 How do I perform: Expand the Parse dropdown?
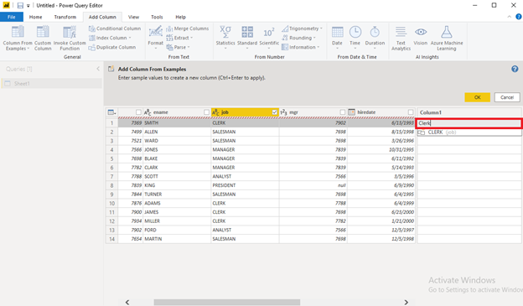click(x=189, y=48)
